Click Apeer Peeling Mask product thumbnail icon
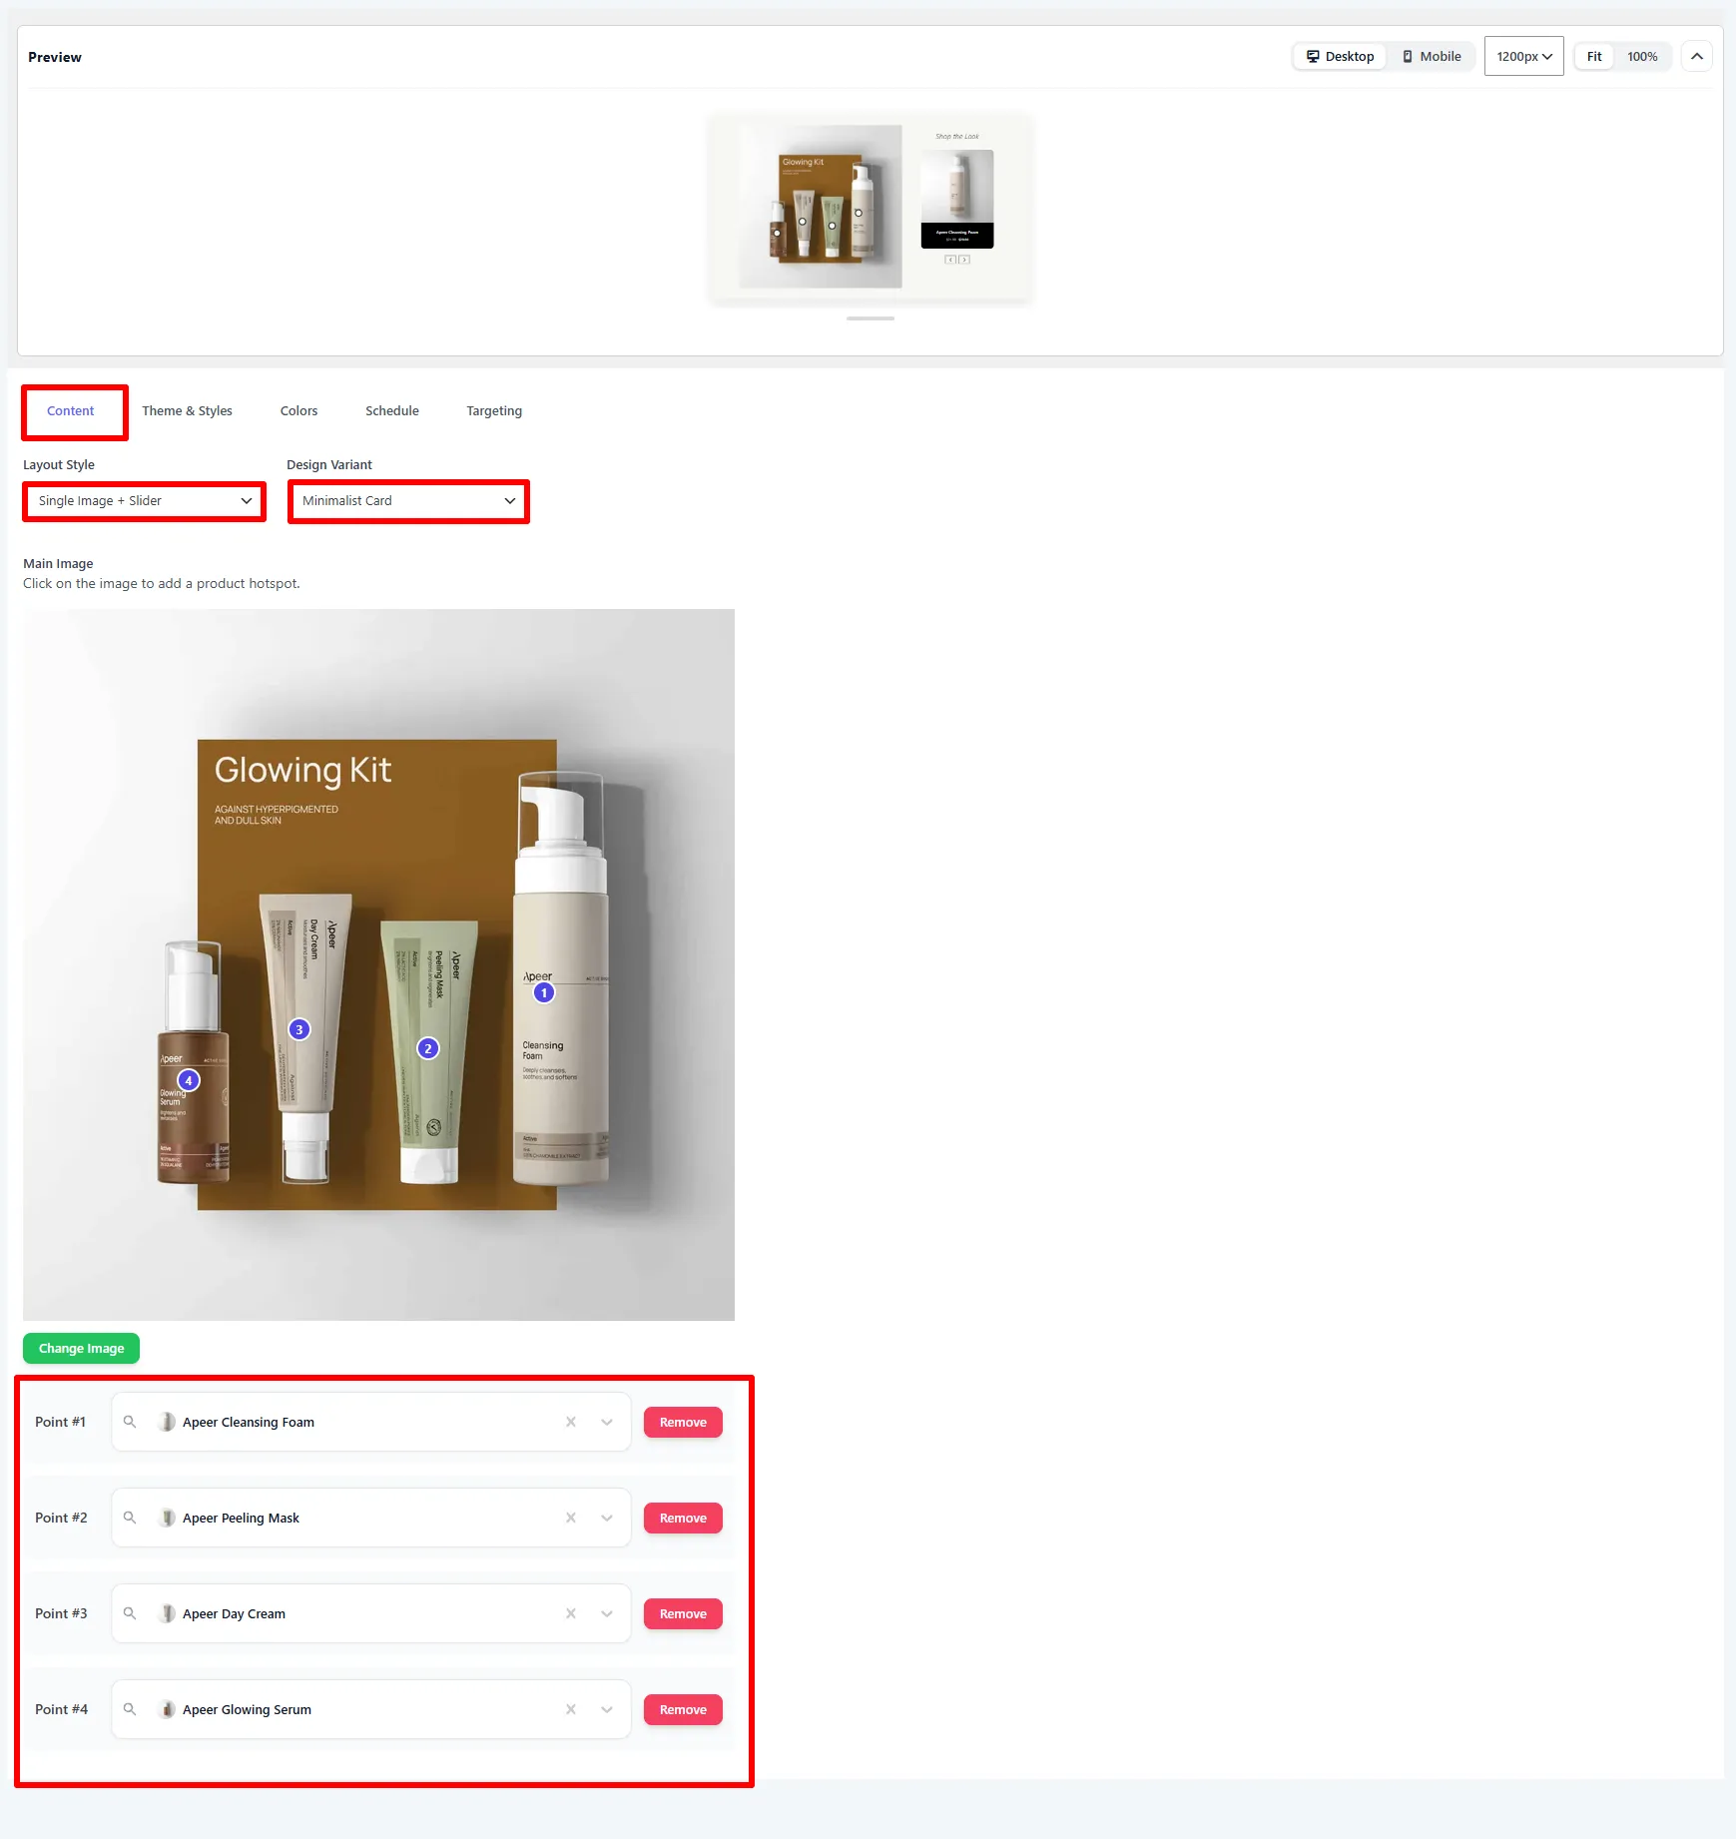The image size is (1736, 1839). 167,1518
